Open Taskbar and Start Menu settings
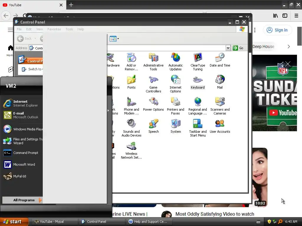 198,128
